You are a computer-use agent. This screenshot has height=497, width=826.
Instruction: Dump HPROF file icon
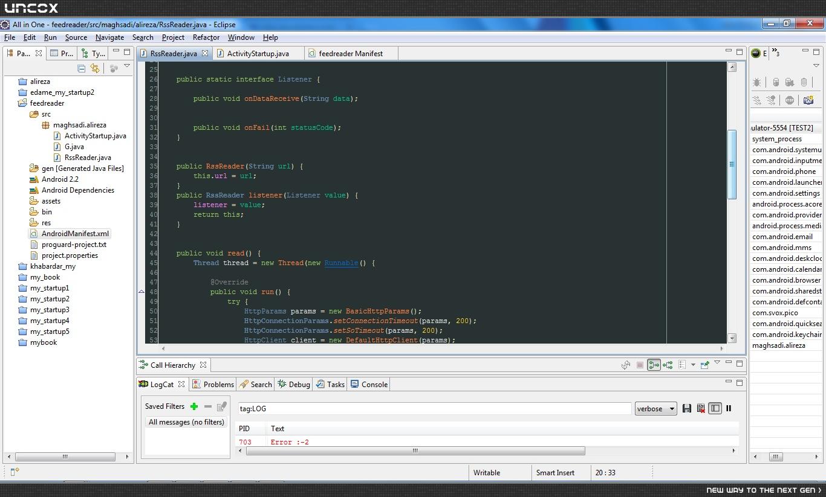coord(790,82)
